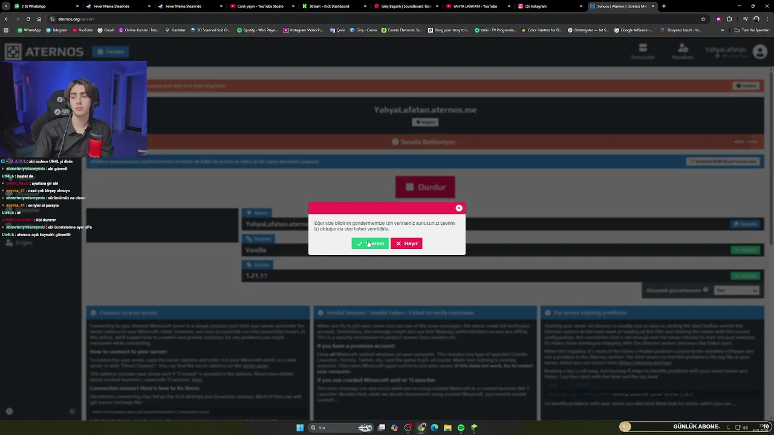Open Google AdSense bookmark
The image size is (774, 435).
[633, 30]
